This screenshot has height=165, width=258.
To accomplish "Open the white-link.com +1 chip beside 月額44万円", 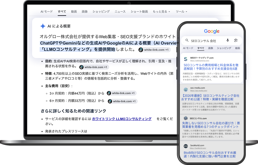I will pyautogui.click(x=121, y=93).
